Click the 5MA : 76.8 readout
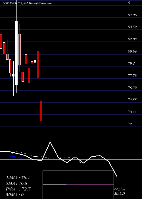 [16, 183]
